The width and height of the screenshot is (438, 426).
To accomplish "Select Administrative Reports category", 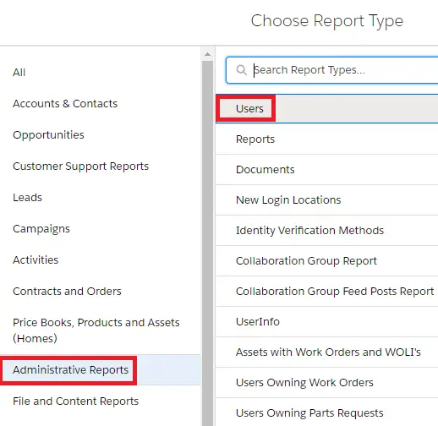I will click(x=70, y=370).
